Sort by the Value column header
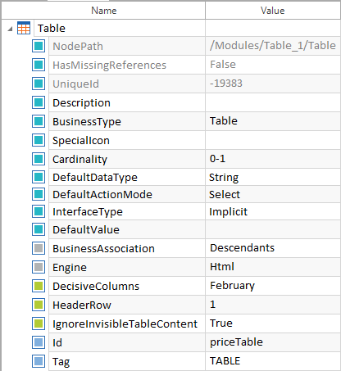Screen dimensions: 341x371 273,11
